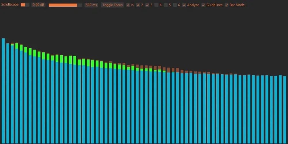Disable Bar Mode display

[x=227, y=5]
